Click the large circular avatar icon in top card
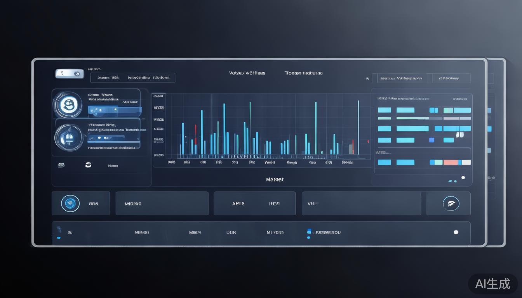 click(x=68, y=104)
